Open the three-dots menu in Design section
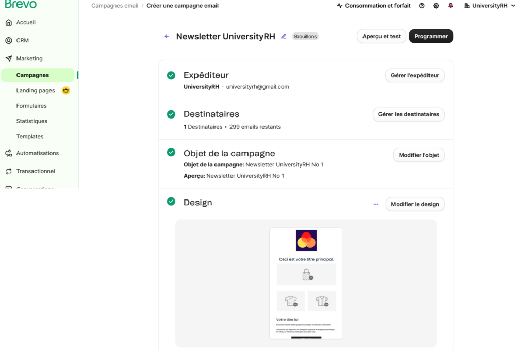528x350 pixels. click(376, 204)
